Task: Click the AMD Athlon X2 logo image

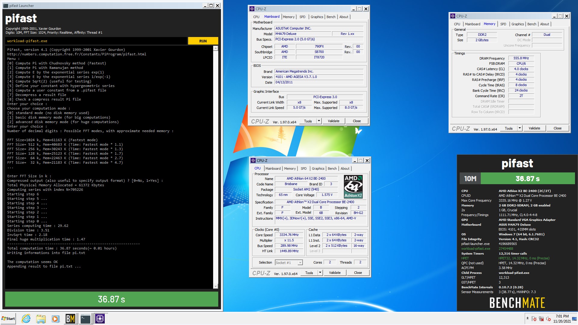Action: [353, 187]
